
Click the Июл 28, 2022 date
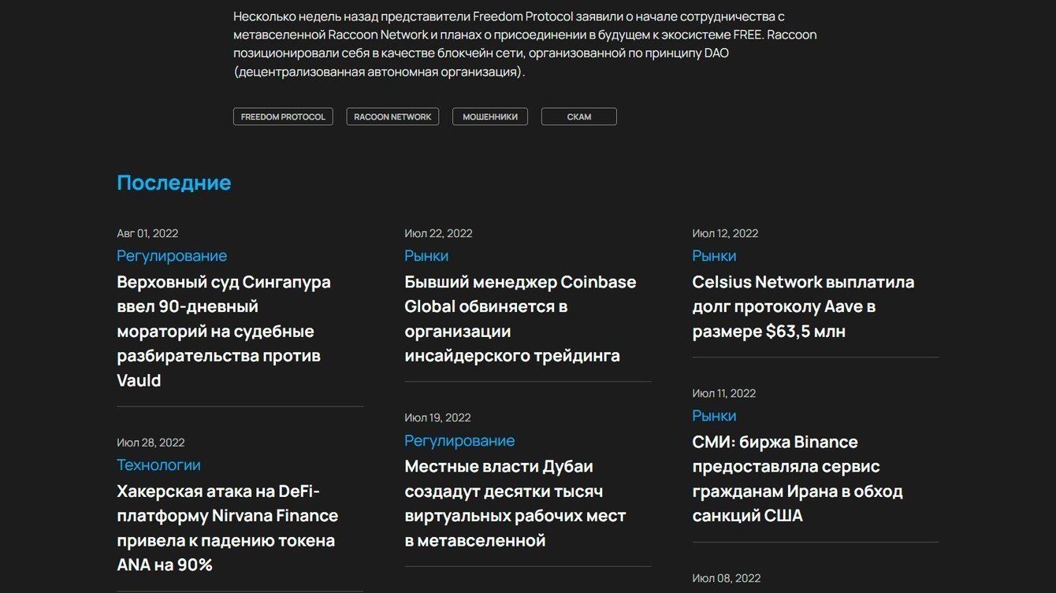(151, 443)
